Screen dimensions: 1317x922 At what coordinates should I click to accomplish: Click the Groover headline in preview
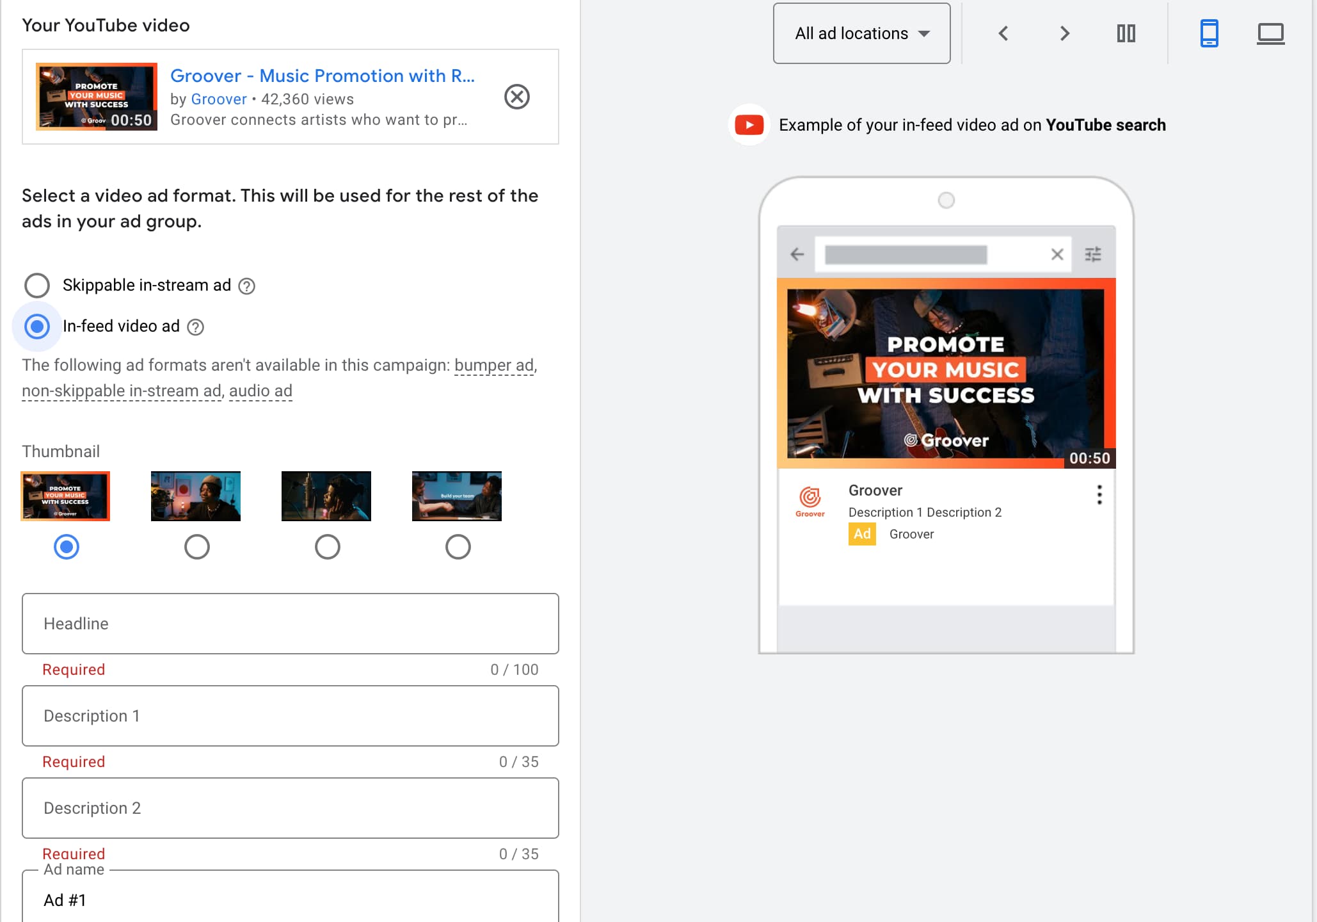click(x=875, y=490)
